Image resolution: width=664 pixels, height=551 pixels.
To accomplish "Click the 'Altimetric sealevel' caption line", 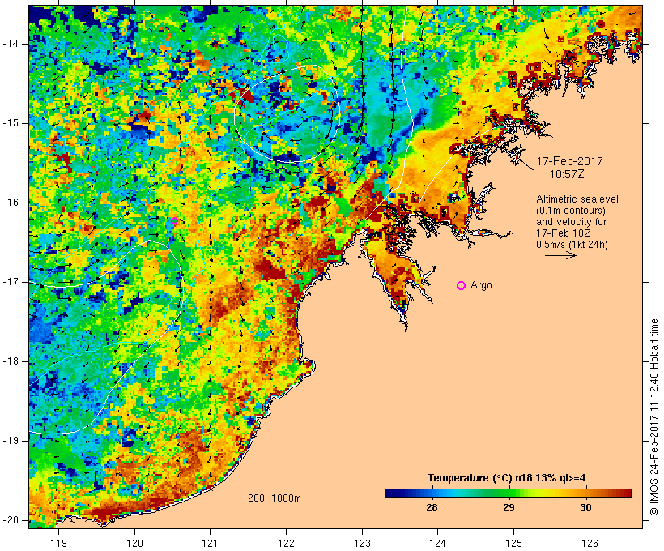I will (577, 199).
